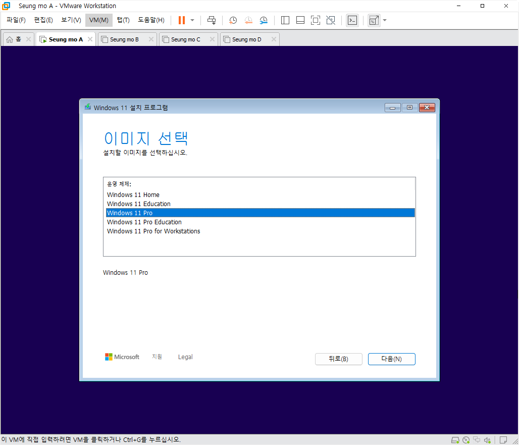This screenshot has height=445, width=519.
Task: Select Windows 11 Home edition
Action: [x=260, y=194]
